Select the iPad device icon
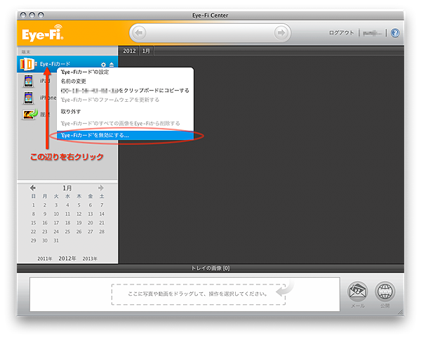This screenshot has width=421, height=345. [x=29, y=81]
